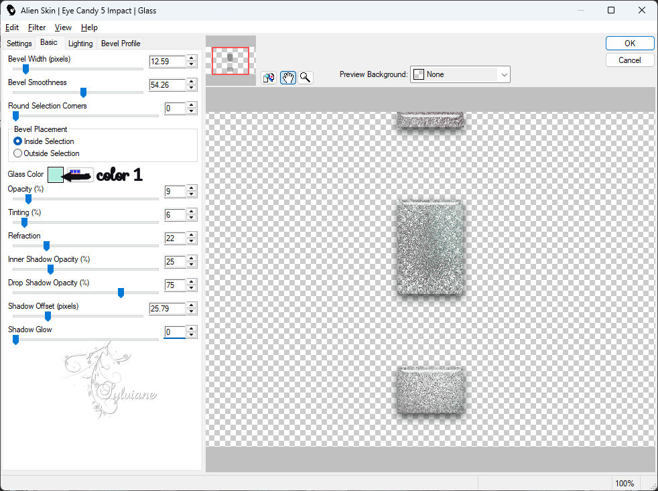Click the Shadow Glow value field
Screen dimensions: 658x491
pyautogui.click(x=175, y=332)
